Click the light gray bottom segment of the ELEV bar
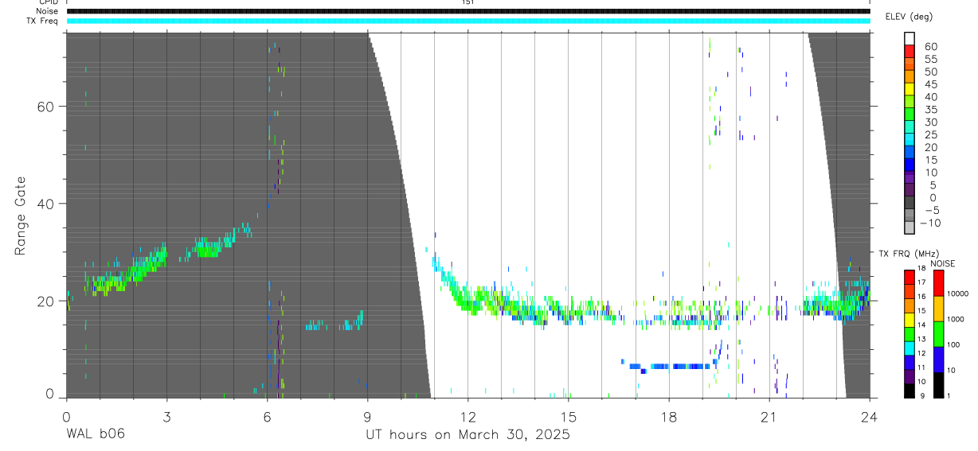This screenshot has height=451, width=978. coord(910,229)
